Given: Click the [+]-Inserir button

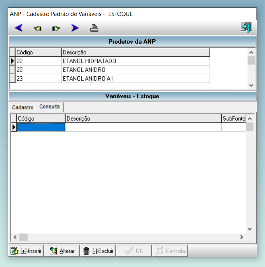Looking at the screenshot, I should [x=26, y=251].
